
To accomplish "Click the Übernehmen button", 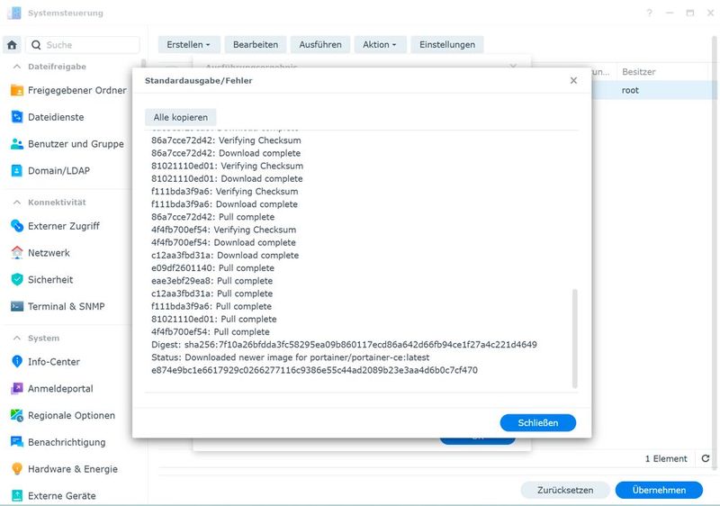I will pyautogui.click(x=659, y=490).
